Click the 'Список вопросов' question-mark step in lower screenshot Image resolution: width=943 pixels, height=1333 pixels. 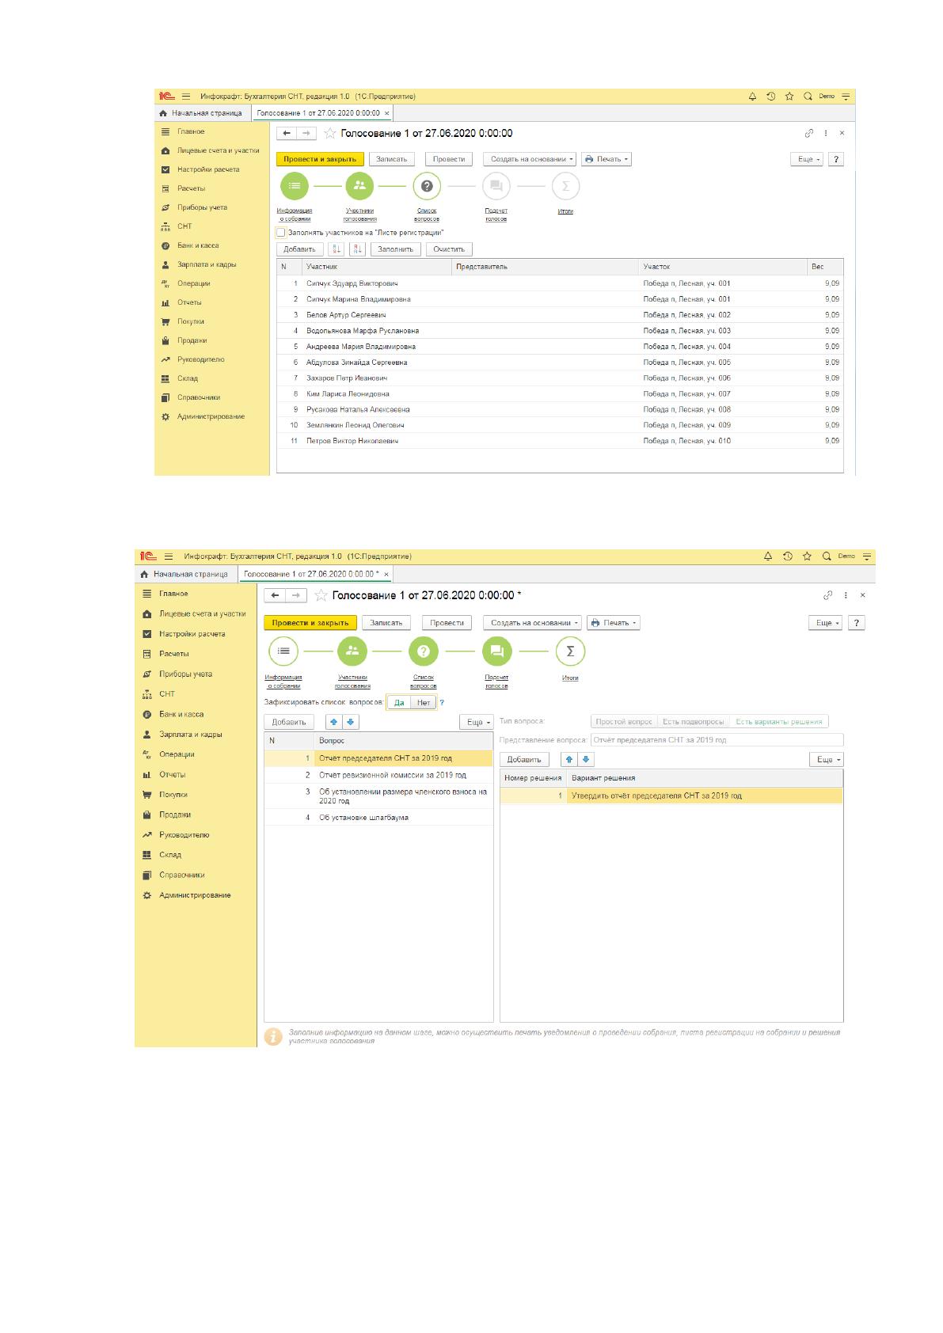tap(424, 651)
